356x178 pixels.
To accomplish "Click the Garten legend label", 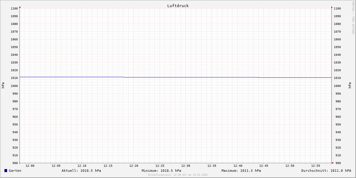I will (x=15, y=171).
